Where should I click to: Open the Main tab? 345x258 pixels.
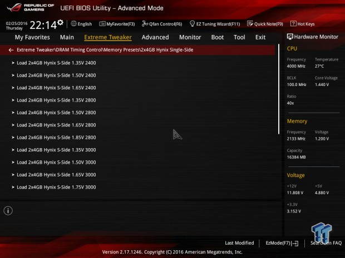tap(67, 37)
